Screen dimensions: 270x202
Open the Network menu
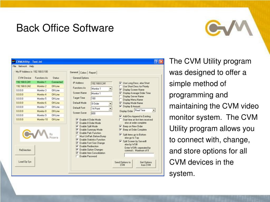[23, 66]
